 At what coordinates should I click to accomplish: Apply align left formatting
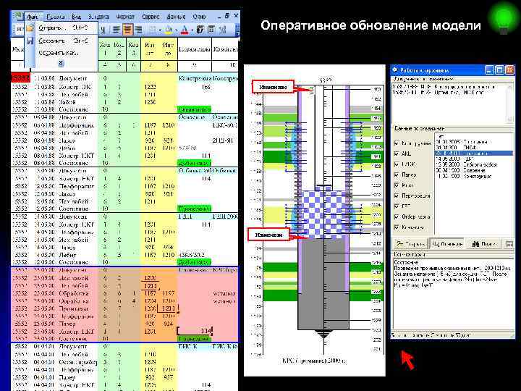[x=116, y=30]
